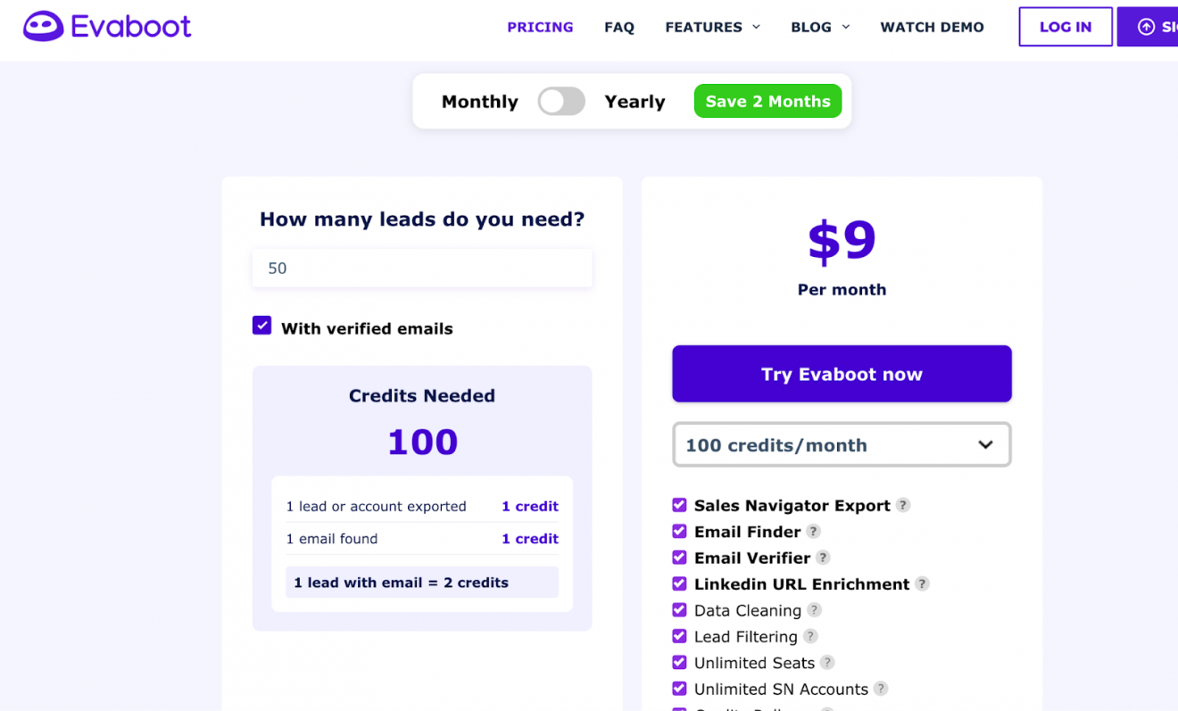Screen dimensions: 1178x711
Task: Click the leads number input field
Action: point(422,269)
